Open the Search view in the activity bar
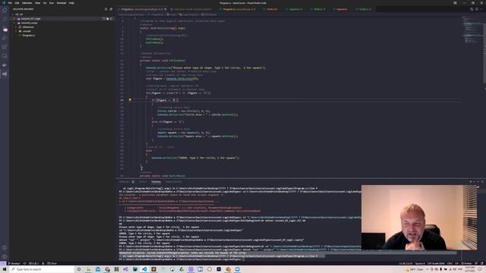 pos(5,19)
